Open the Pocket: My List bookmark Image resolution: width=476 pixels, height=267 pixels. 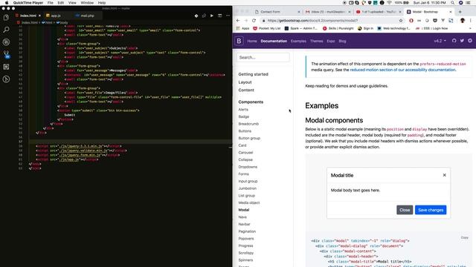point(267,28)
